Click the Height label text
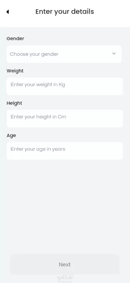The image size is (130, 283). point(14,103)
